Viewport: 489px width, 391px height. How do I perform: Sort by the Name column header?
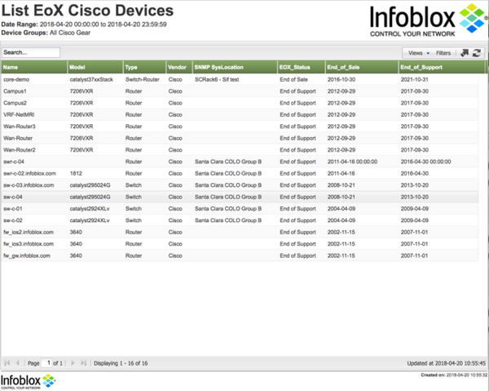34,67
